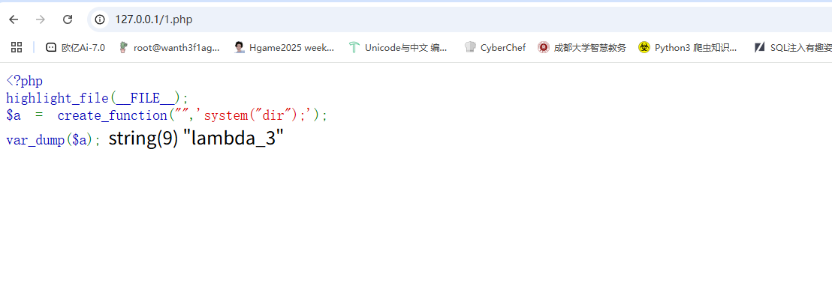Open the 欧亿Ai-7.0 bookmark

pyautogui.click(x=75, y=48)
